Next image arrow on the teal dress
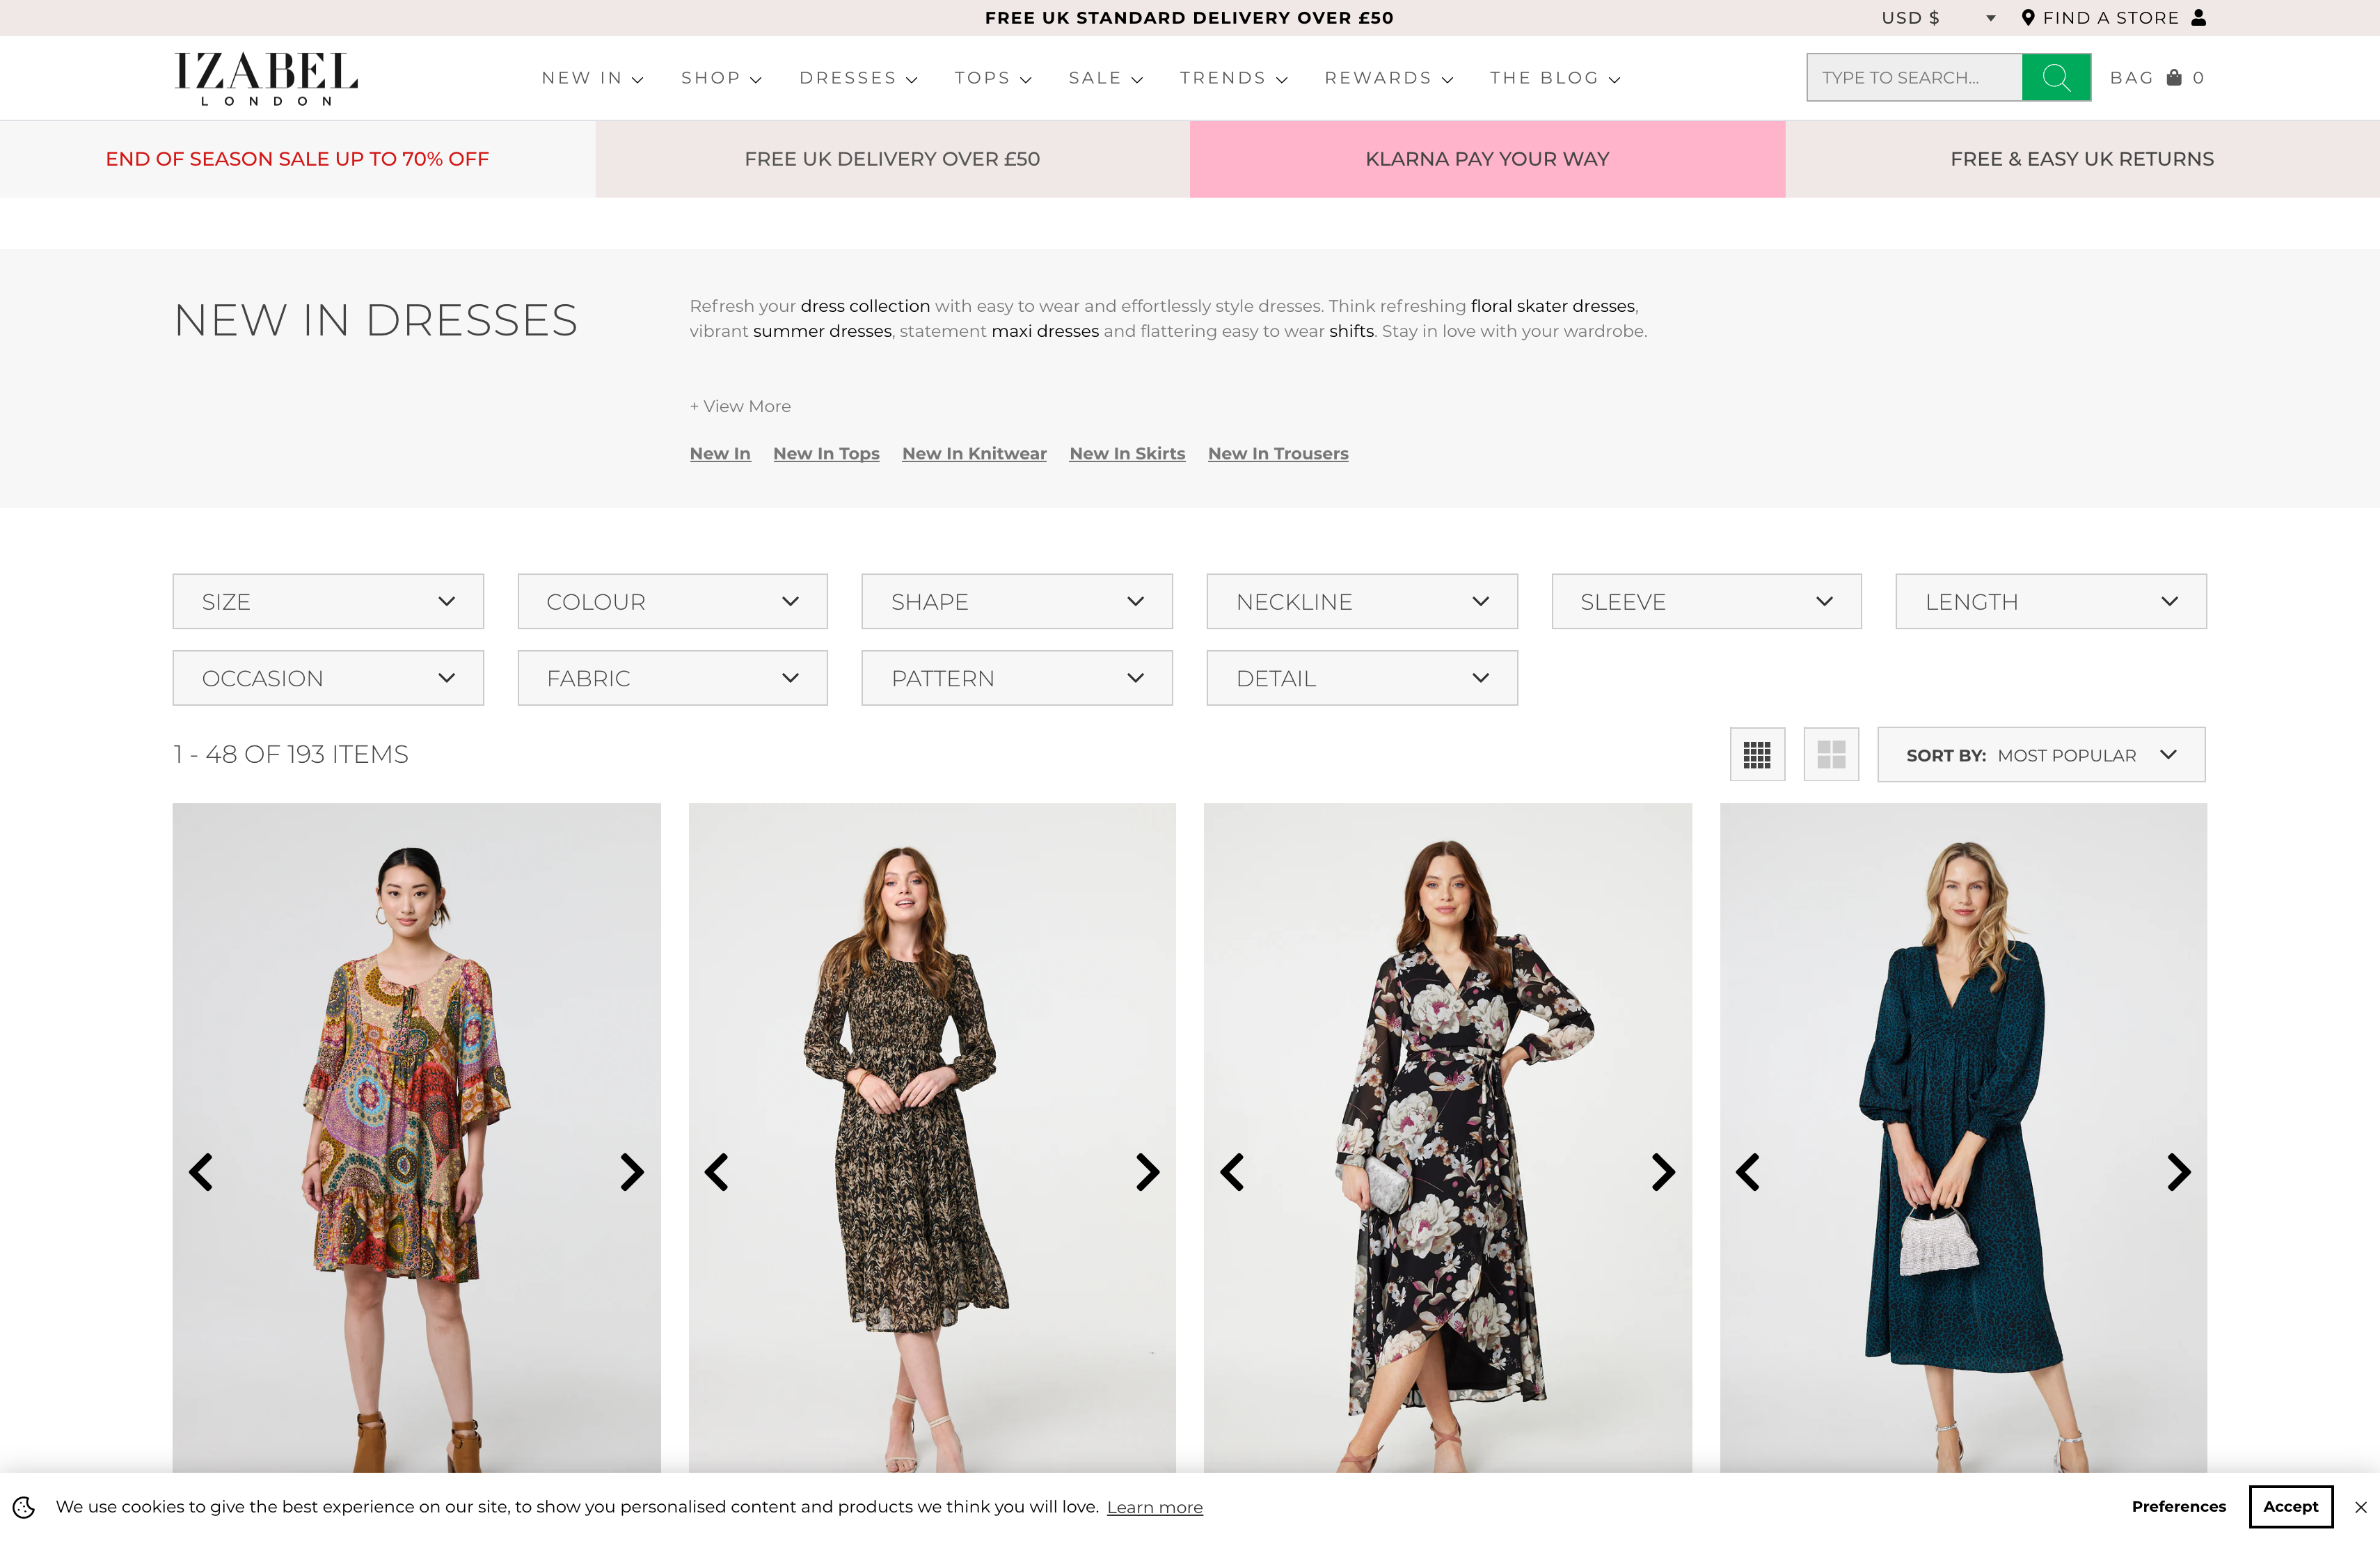The image size is (2380, 1541). point(2178,1172)
